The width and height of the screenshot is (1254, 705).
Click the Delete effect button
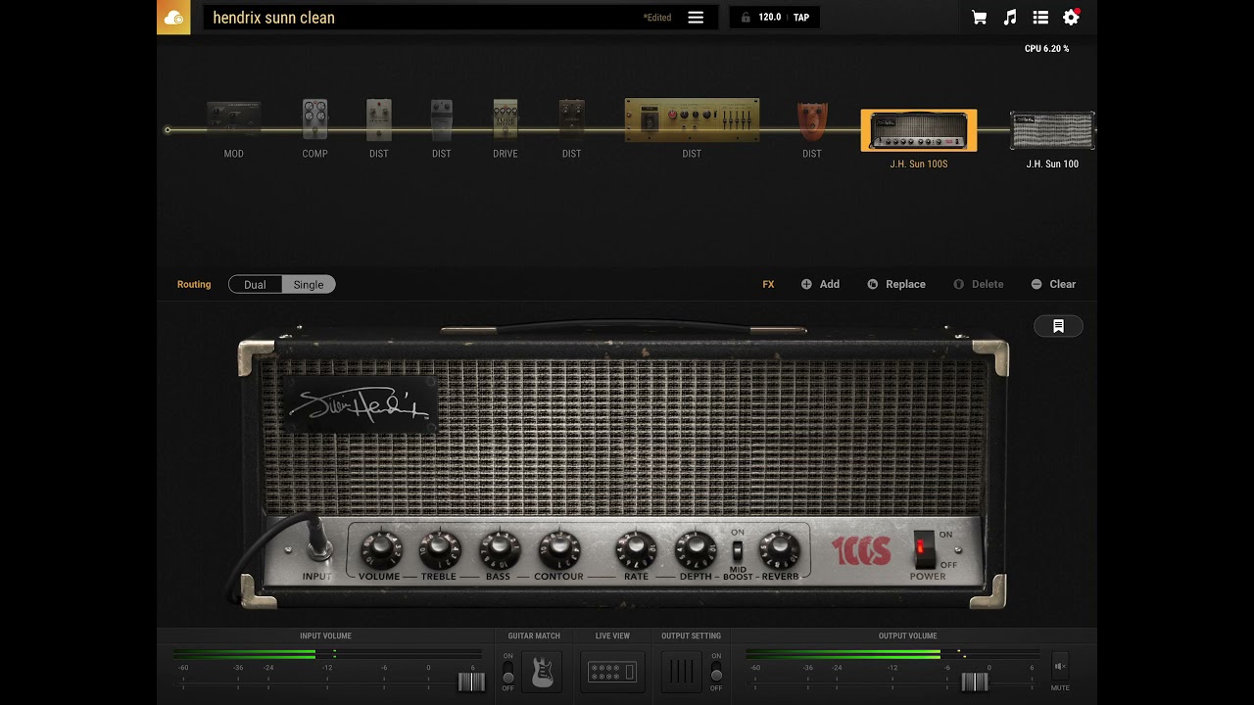(x=979, y=284)
